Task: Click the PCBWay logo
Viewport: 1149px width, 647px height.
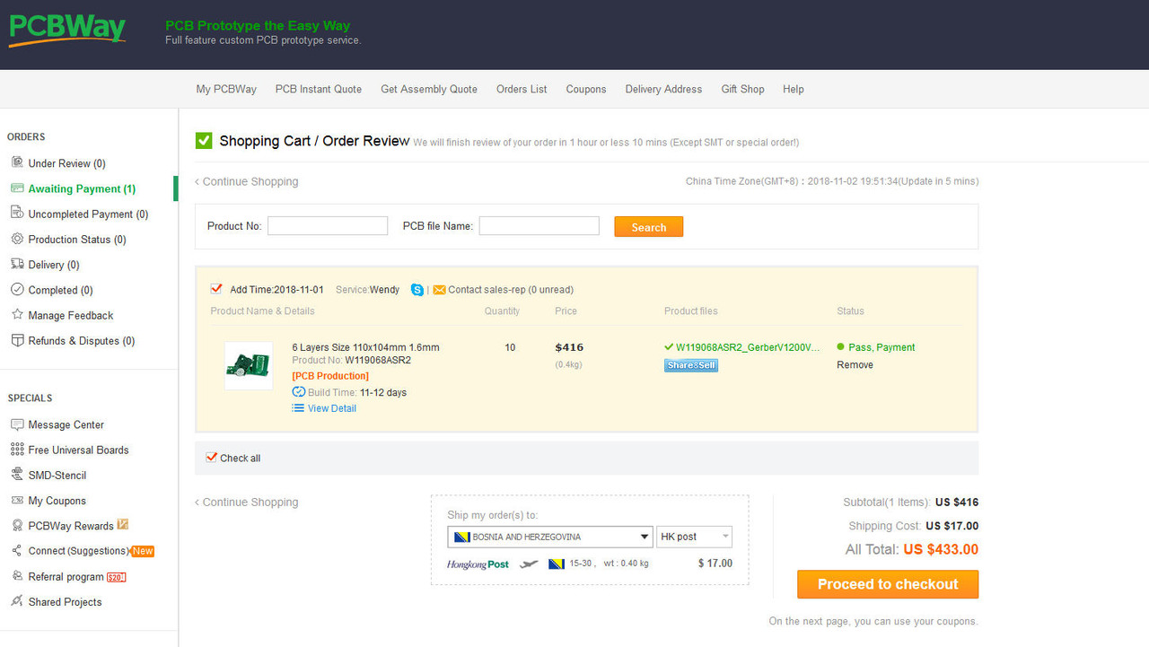Action: coord(67,30)
